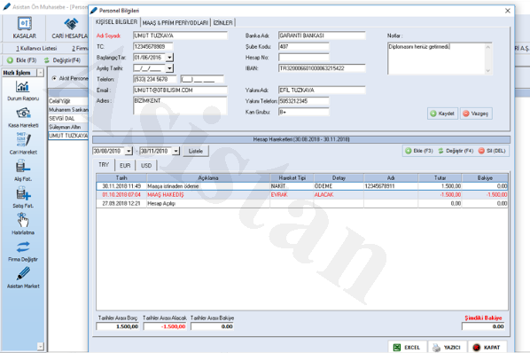This screenshot has width=530, height=353.
Task: Open Kasa Hareketi in the sidebar
Action: coord(23,118)
